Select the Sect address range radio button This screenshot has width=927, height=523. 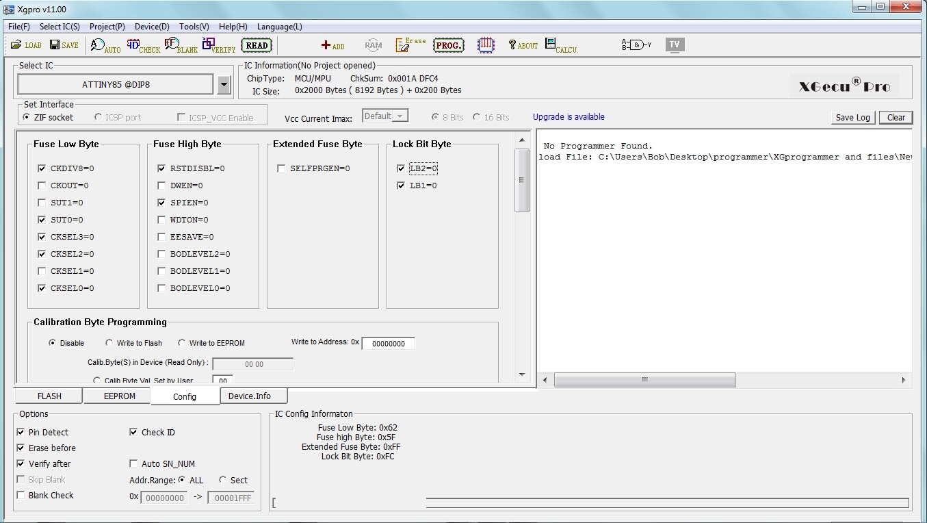point(222,480)
